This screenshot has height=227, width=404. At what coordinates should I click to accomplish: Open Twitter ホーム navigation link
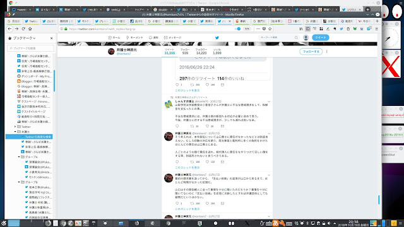[x=114, y=38]
